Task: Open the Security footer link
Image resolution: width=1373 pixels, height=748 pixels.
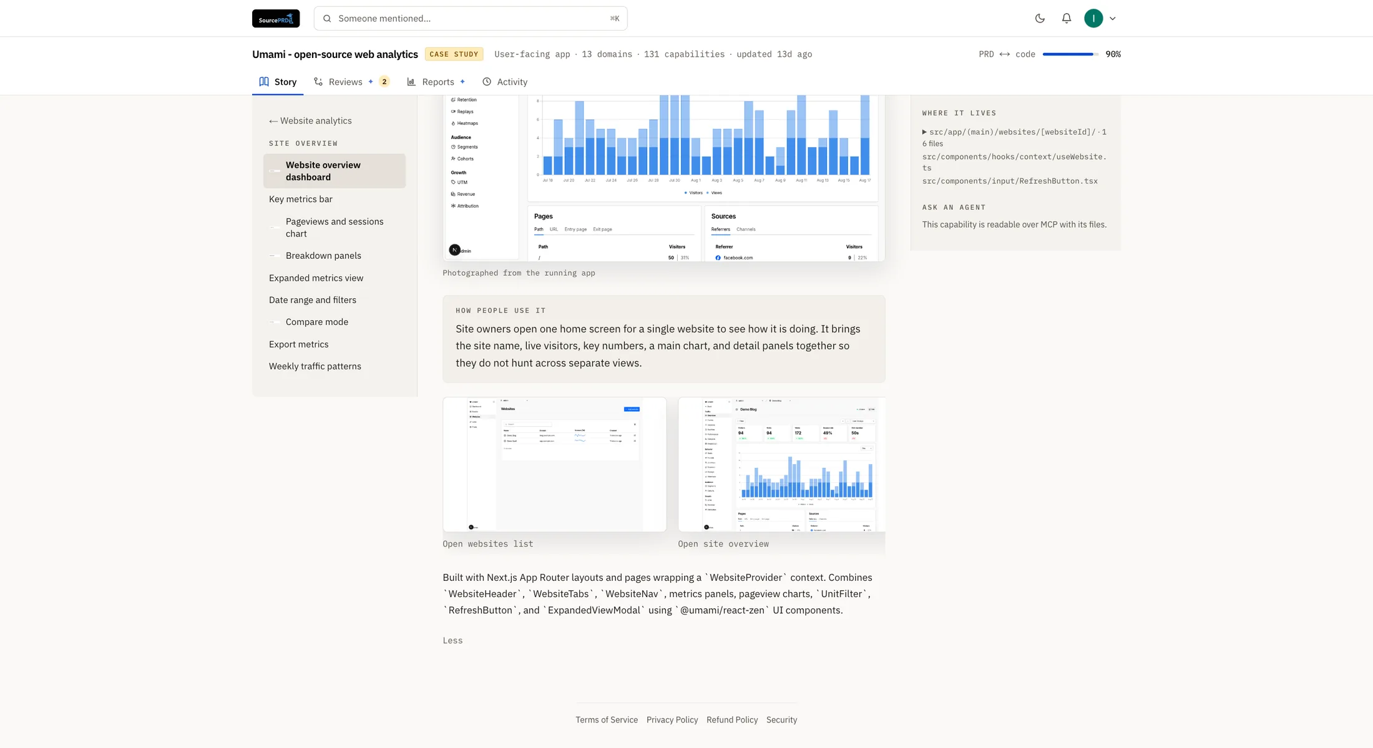Action: click(782, 720)
